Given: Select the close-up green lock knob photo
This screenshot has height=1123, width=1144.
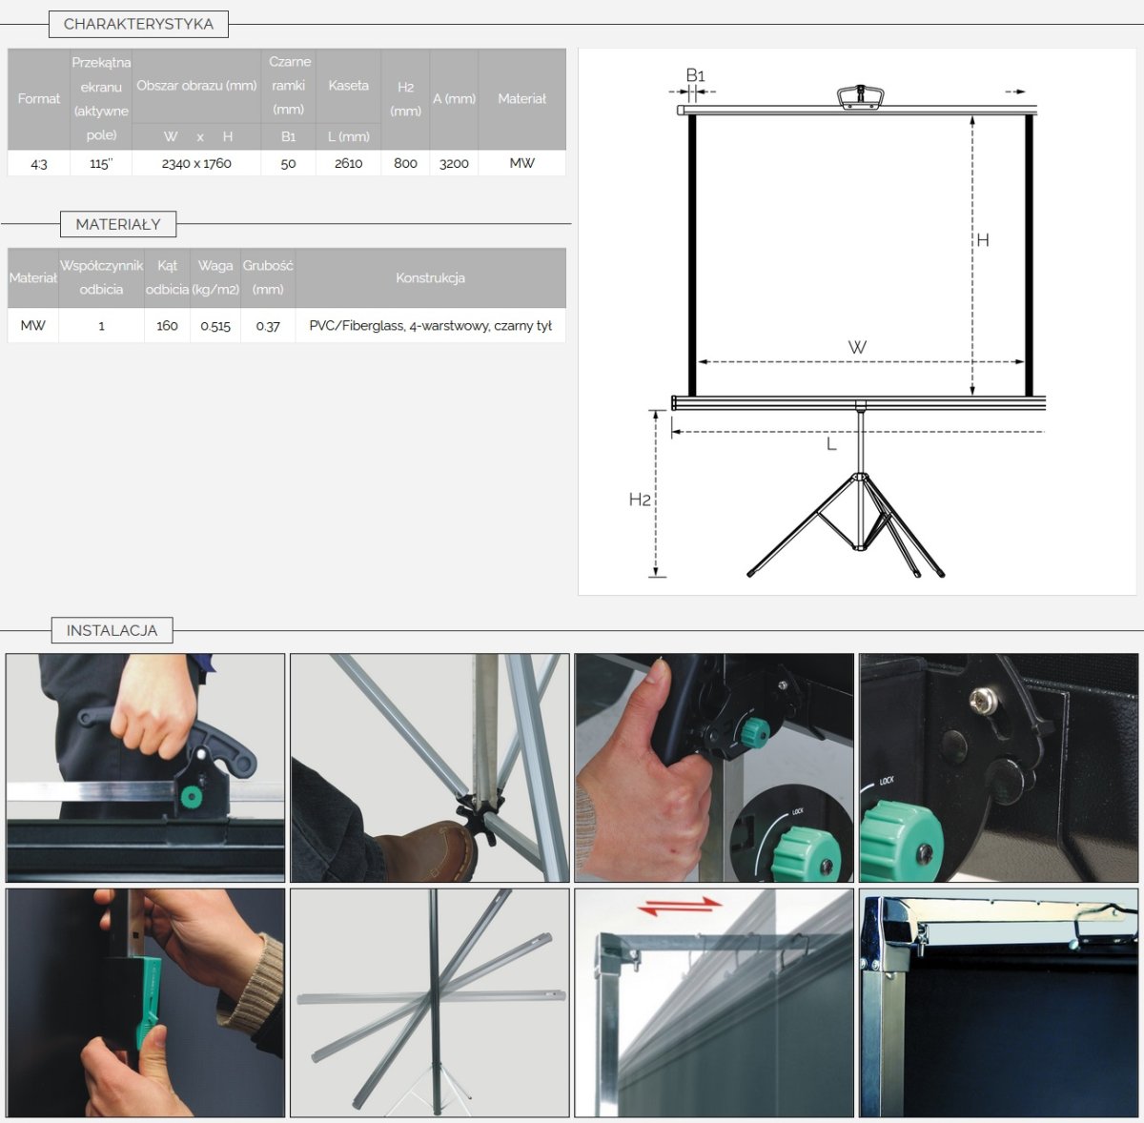Looking at the screenshot, I should tap(998, 767).
